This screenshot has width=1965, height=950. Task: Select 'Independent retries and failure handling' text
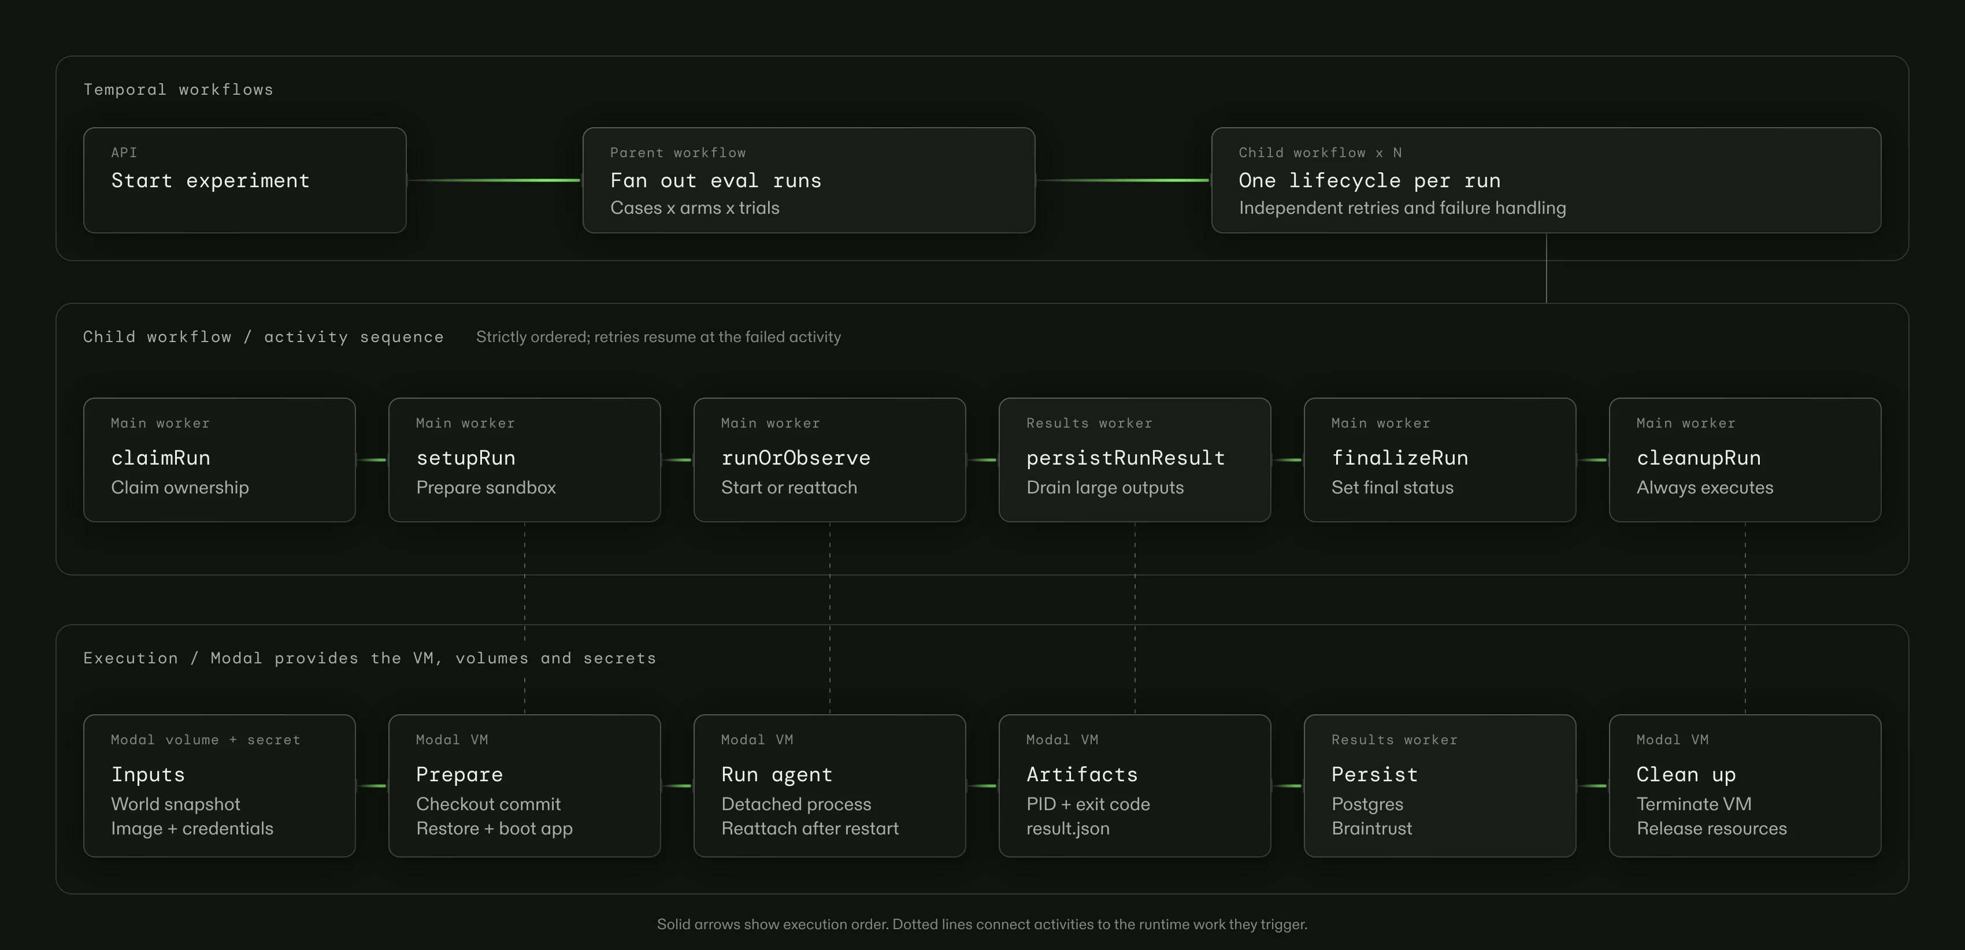tap(1402, 207)
